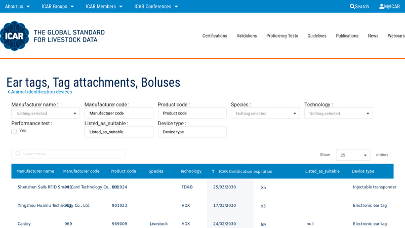This screenshot has height=228, width=405.
Task: Select the Caisley manufacturer cell
Action: pyautogui.click(x=24, y=224)
